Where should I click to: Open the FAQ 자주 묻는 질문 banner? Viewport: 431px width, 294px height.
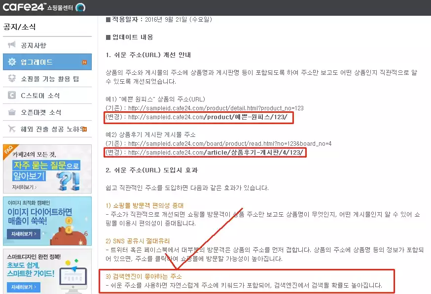pyautogui.click(x=47, y=169)
